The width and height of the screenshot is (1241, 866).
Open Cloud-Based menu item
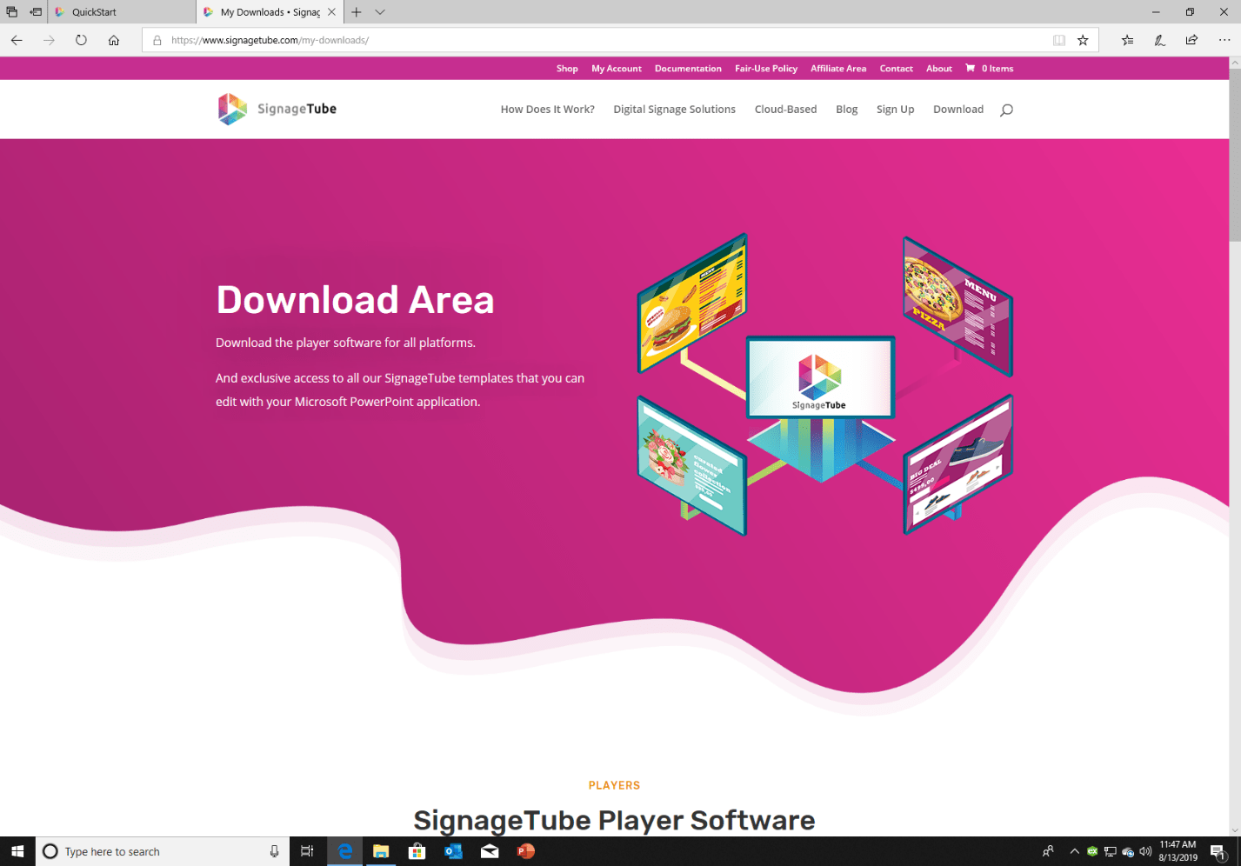pyautogui.click(x=785, y=110)
